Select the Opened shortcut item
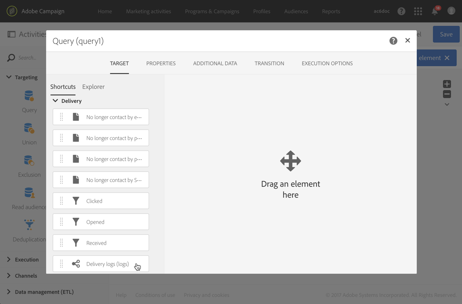The width and height of the screenshot is (462, 304). (x=101, y=222)
